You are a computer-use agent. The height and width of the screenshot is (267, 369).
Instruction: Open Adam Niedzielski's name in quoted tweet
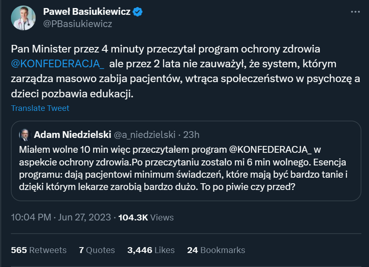72,135
